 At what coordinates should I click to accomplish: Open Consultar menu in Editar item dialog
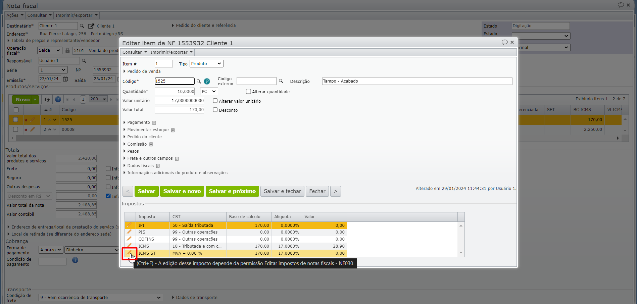pos(135,52)
